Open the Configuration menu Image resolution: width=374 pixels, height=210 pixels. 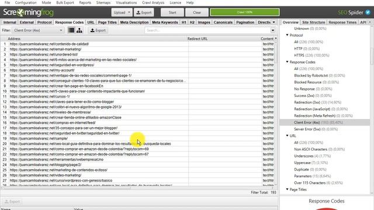pos(26,2)
